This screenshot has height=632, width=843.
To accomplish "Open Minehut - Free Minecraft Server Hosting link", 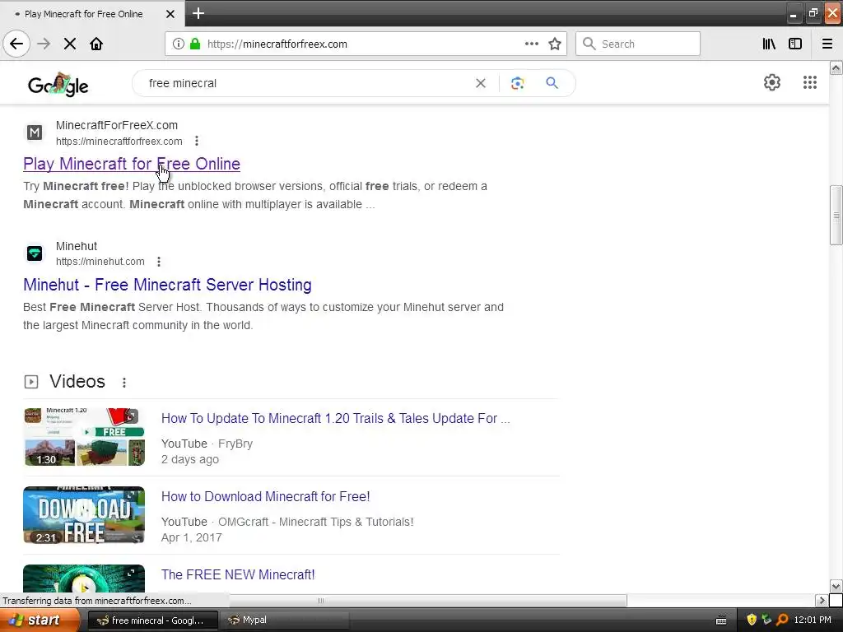I will coord(167,284).
